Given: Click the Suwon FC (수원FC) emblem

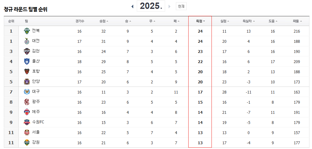Looking at the screenshot, I should coord(26,122).
